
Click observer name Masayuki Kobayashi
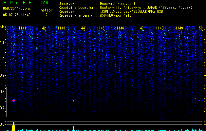(118, 4)
